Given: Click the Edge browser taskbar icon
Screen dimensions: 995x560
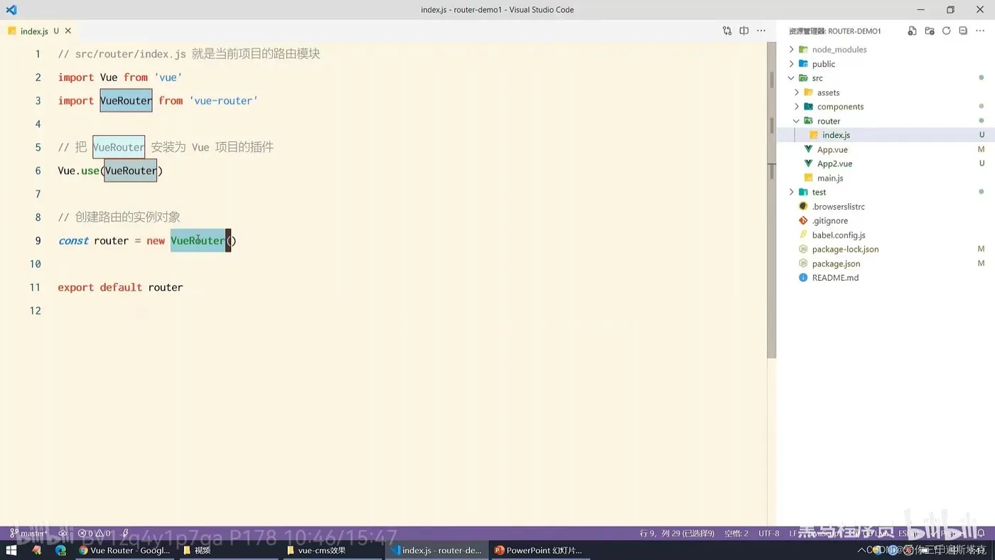Looking at the screenshot, I should tap(60, 550).
